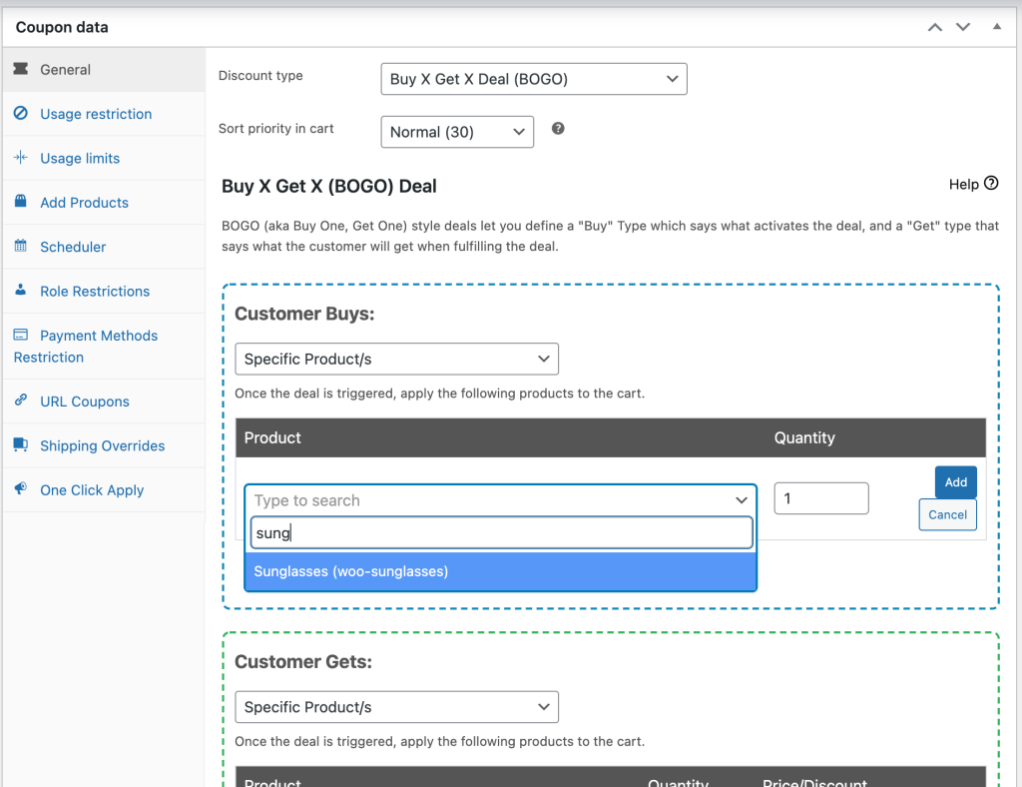This screenshot has height=787, width=1022.
Task: Click the Discount type label
Action: click(x=260, y=76)
